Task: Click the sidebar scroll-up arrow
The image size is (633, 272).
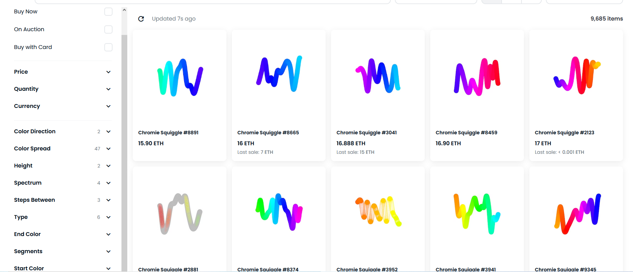Action: click(124, 10)
